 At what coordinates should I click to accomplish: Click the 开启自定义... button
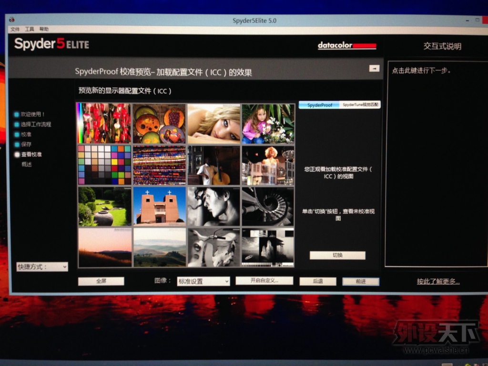(264, 280)
